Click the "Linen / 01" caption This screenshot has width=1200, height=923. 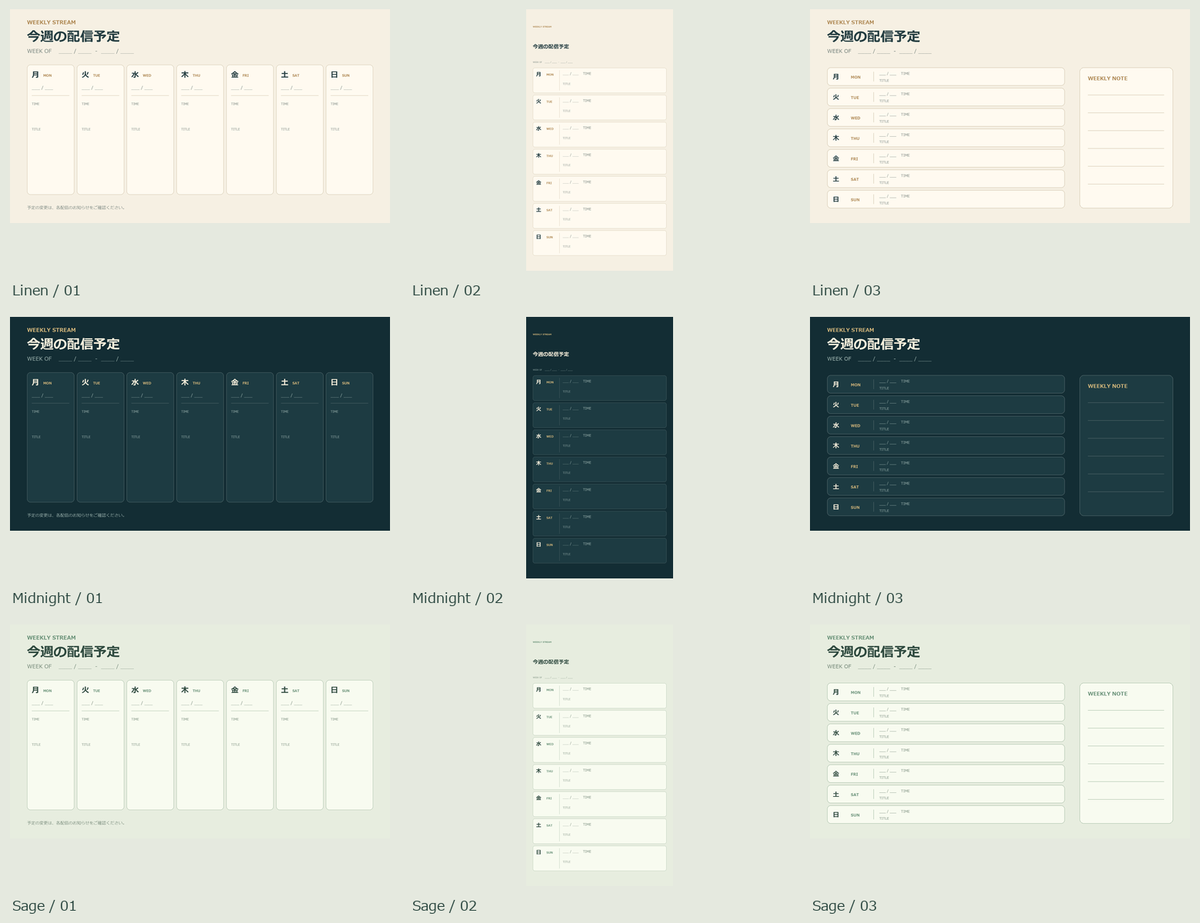click(x=46, y=291)
